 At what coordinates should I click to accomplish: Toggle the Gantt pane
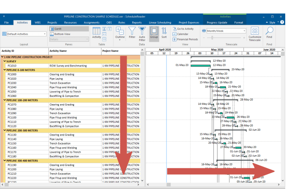pyautogui.click(x=69, y=29)
